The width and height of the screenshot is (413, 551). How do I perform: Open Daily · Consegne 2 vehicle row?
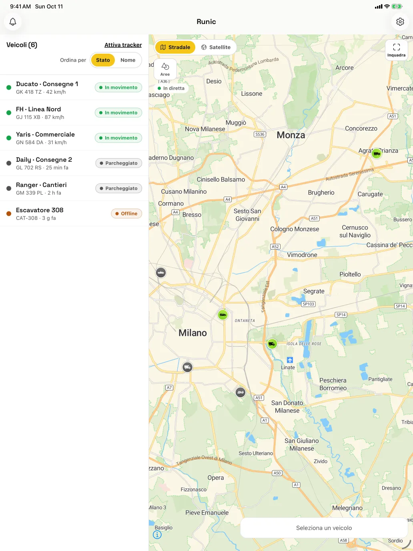tap(74, 163)
